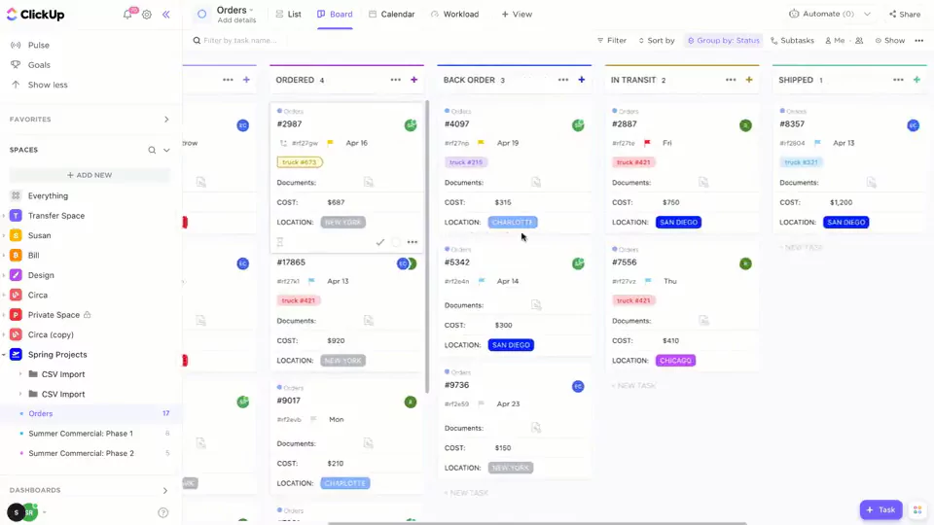Collapse the Spring Projects space
Image resolution: width=934 pixels, height=525 pixels.
[4, 355]
